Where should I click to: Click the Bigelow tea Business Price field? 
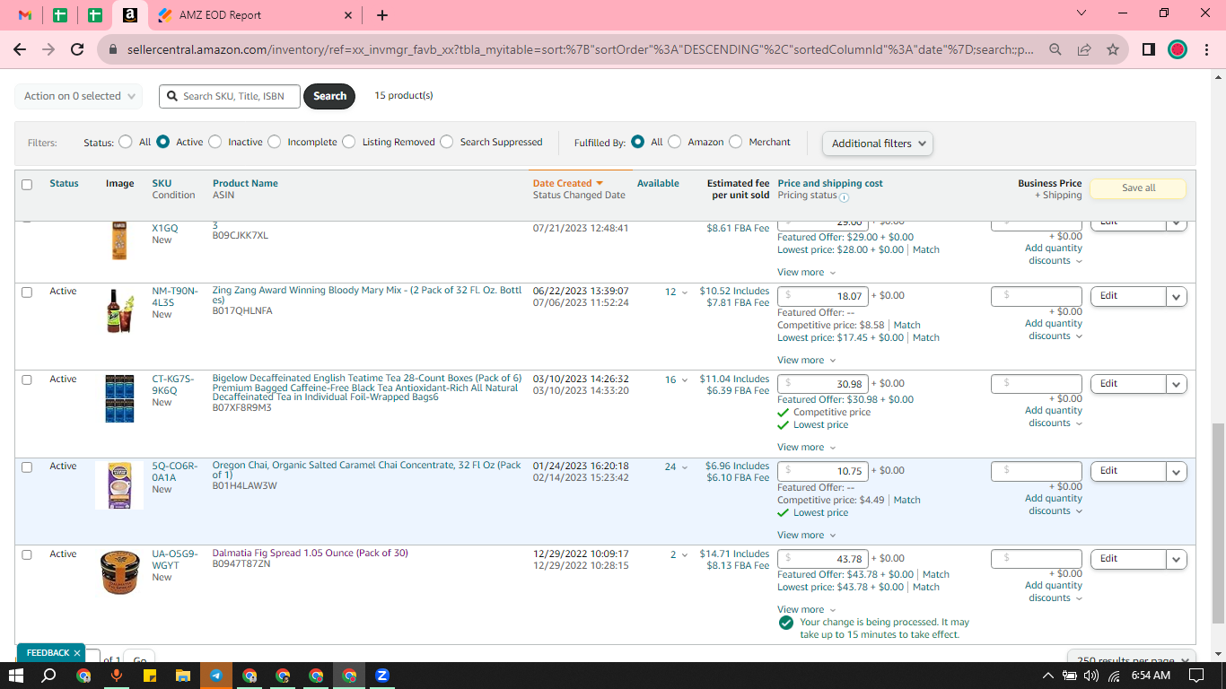coord(1037,384)
